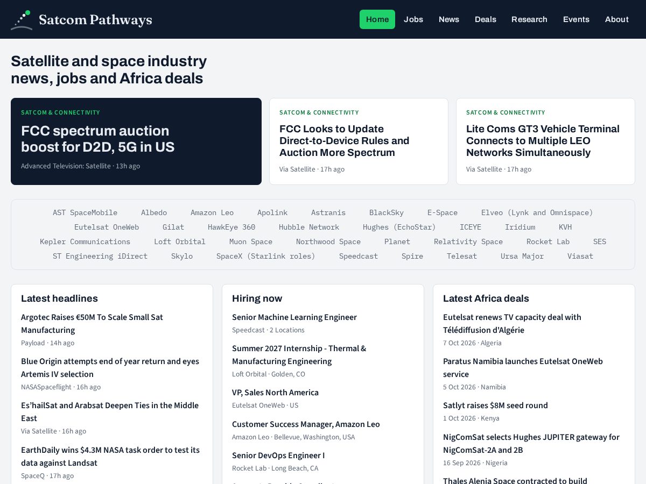
Task: Select the Hughes (EchoStar) company tag
Action: click(x=399, y=227)
